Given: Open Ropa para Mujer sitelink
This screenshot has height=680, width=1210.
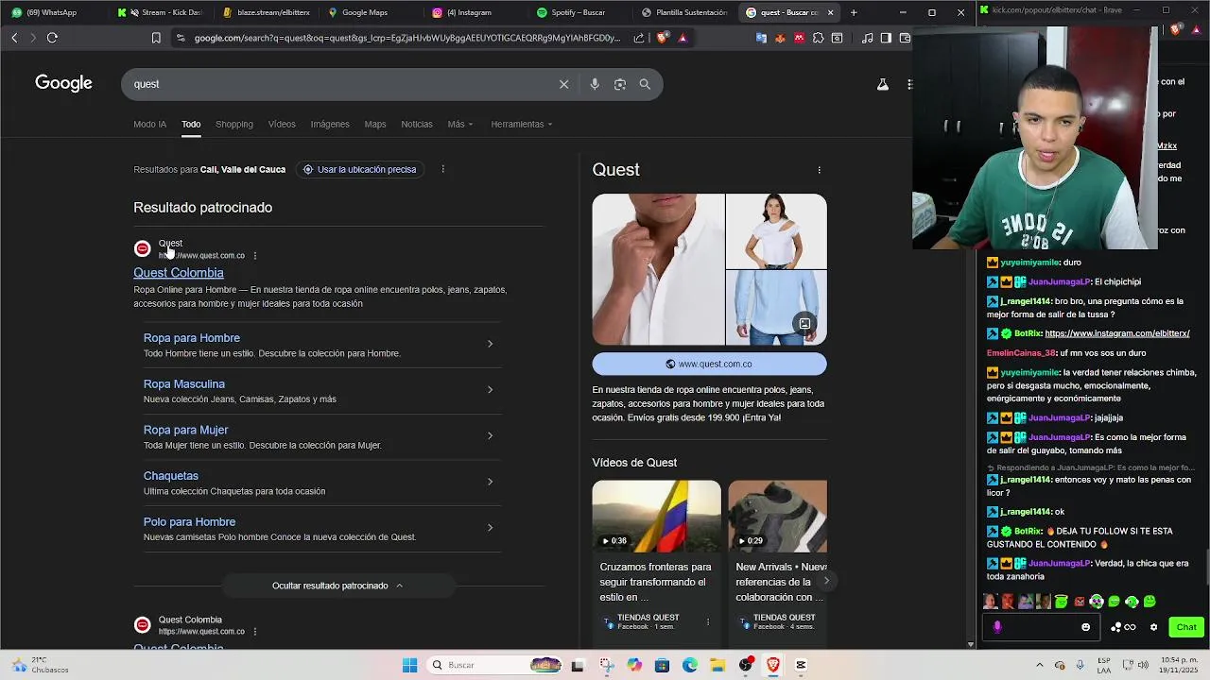Looking at the screenshot, I should point(185,430).
